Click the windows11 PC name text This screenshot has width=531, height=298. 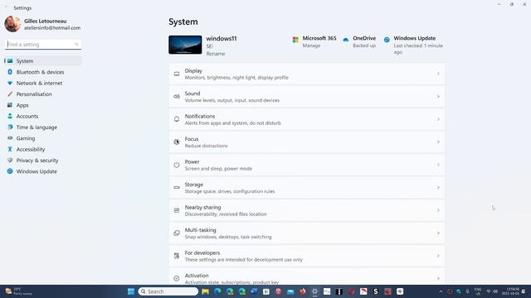pos(222,39)
